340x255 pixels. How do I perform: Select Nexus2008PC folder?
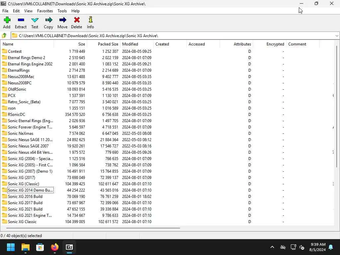tap(20, 83)
